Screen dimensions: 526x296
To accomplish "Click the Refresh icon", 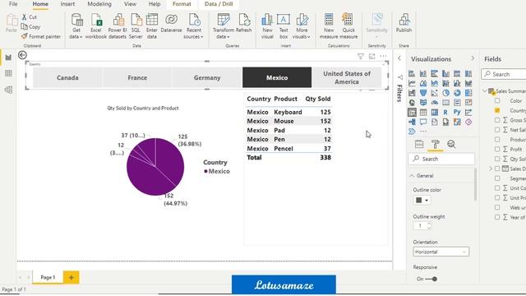I will (x=244, y=20).
